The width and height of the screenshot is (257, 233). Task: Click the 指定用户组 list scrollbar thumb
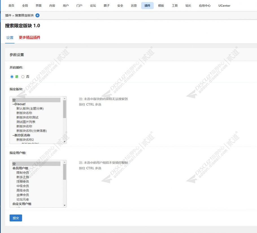tap(65, 172)
